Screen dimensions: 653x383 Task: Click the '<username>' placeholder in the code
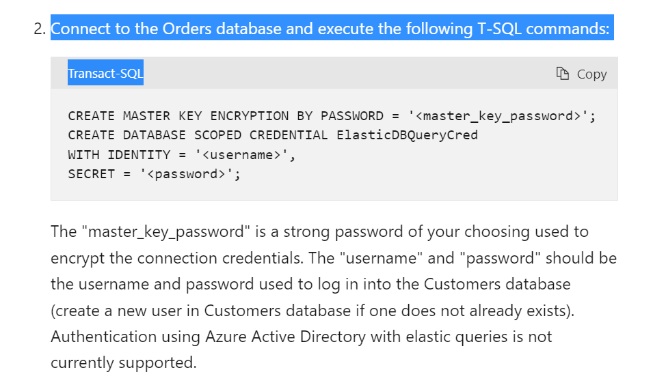click(x=241, y=154)
